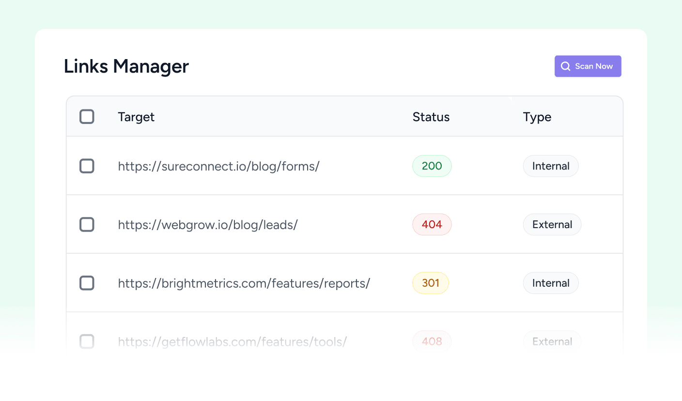Click the Target column header
The height and width of the screenshot is (401, 682).
click(136, 117)
